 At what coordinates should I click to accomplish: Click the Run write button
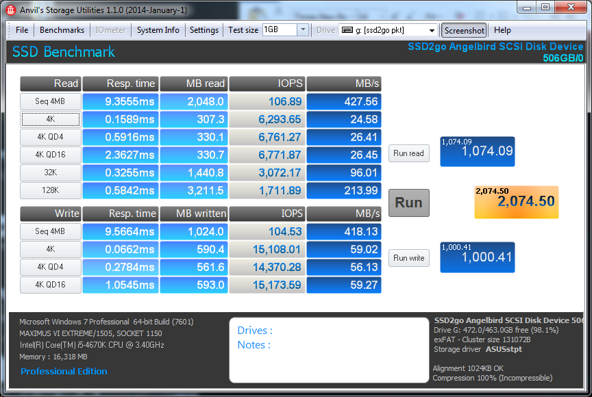(x=409, y=258)
